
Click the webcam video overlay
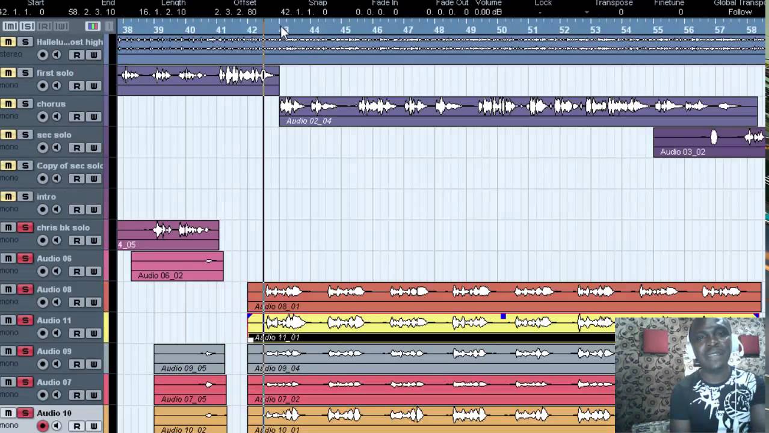691,375
